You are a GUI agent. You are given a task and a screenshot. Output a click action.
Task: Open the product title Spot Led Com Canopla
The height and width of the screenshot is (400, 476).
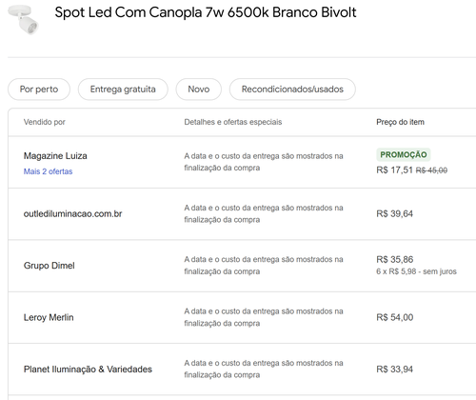(206, 12)
